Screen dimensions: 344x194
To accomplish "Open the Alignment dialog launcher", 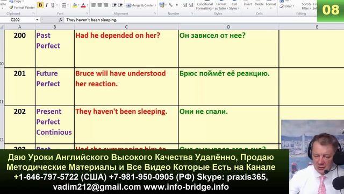I will (155, 13).
